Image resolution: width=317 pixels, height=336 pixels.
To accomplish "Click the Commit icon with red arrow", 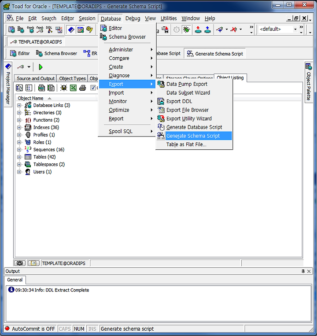I will [198, 30].
